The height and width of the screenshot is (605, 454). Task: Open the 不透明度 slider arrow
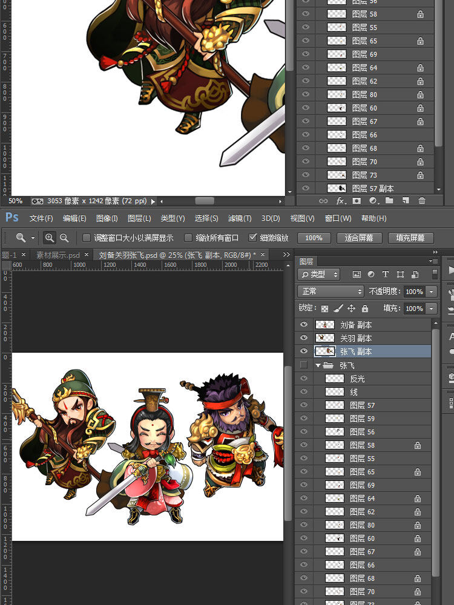coord(432,292)
